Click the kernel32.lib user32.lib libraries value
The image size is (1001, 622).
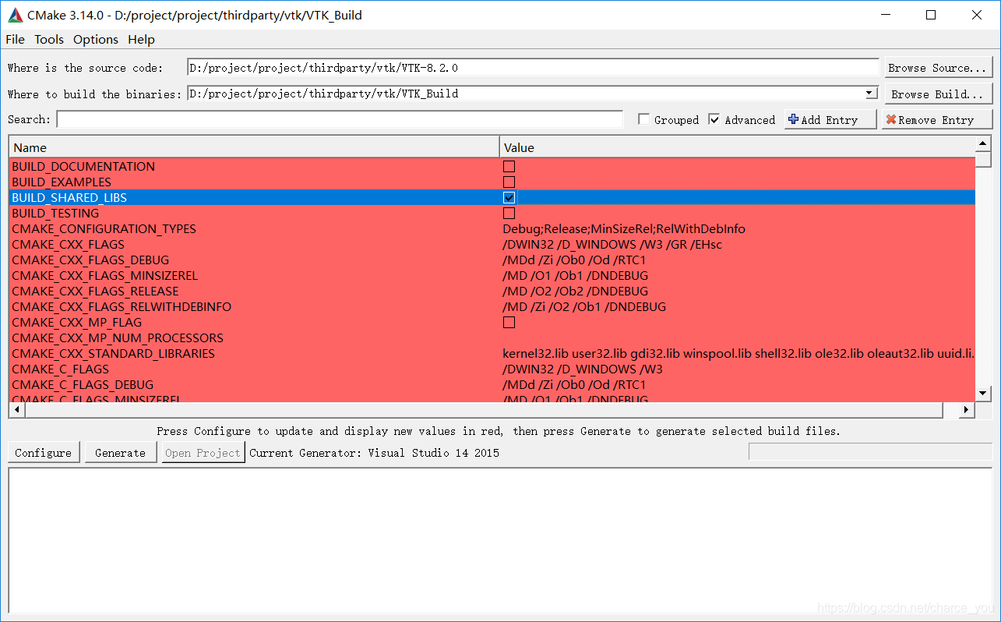[738, 353]
